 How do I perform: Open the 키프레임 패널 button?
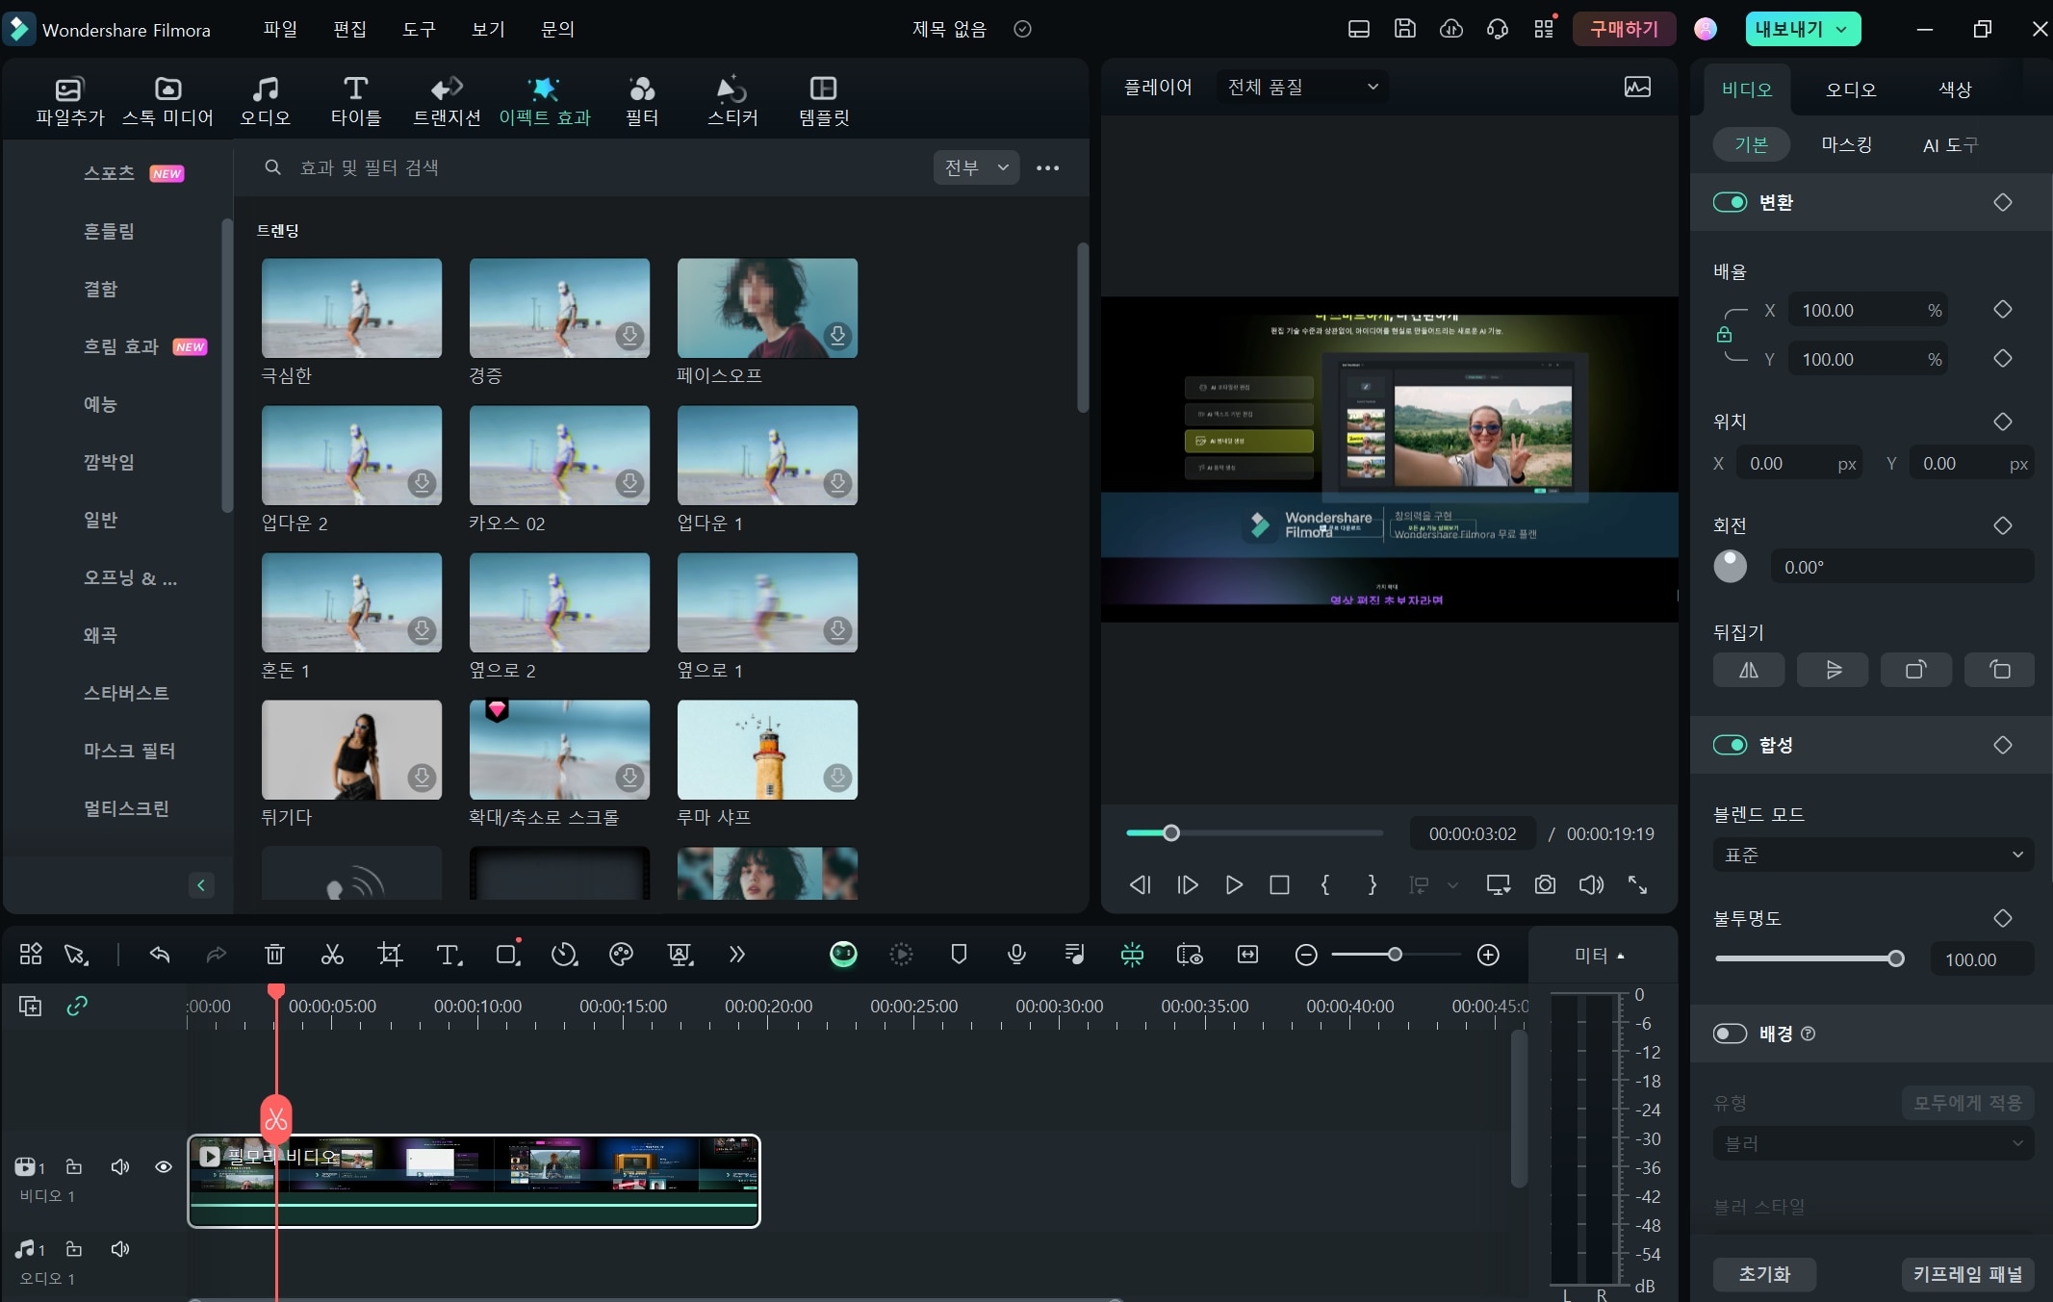[1967, 1274]
